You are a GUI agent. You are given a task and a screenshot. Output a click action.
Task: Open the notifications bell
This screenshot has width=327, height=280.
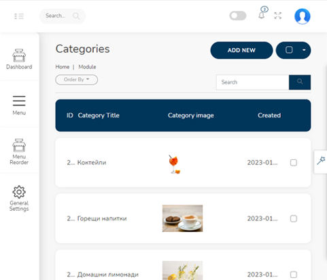tap(262, 16)
